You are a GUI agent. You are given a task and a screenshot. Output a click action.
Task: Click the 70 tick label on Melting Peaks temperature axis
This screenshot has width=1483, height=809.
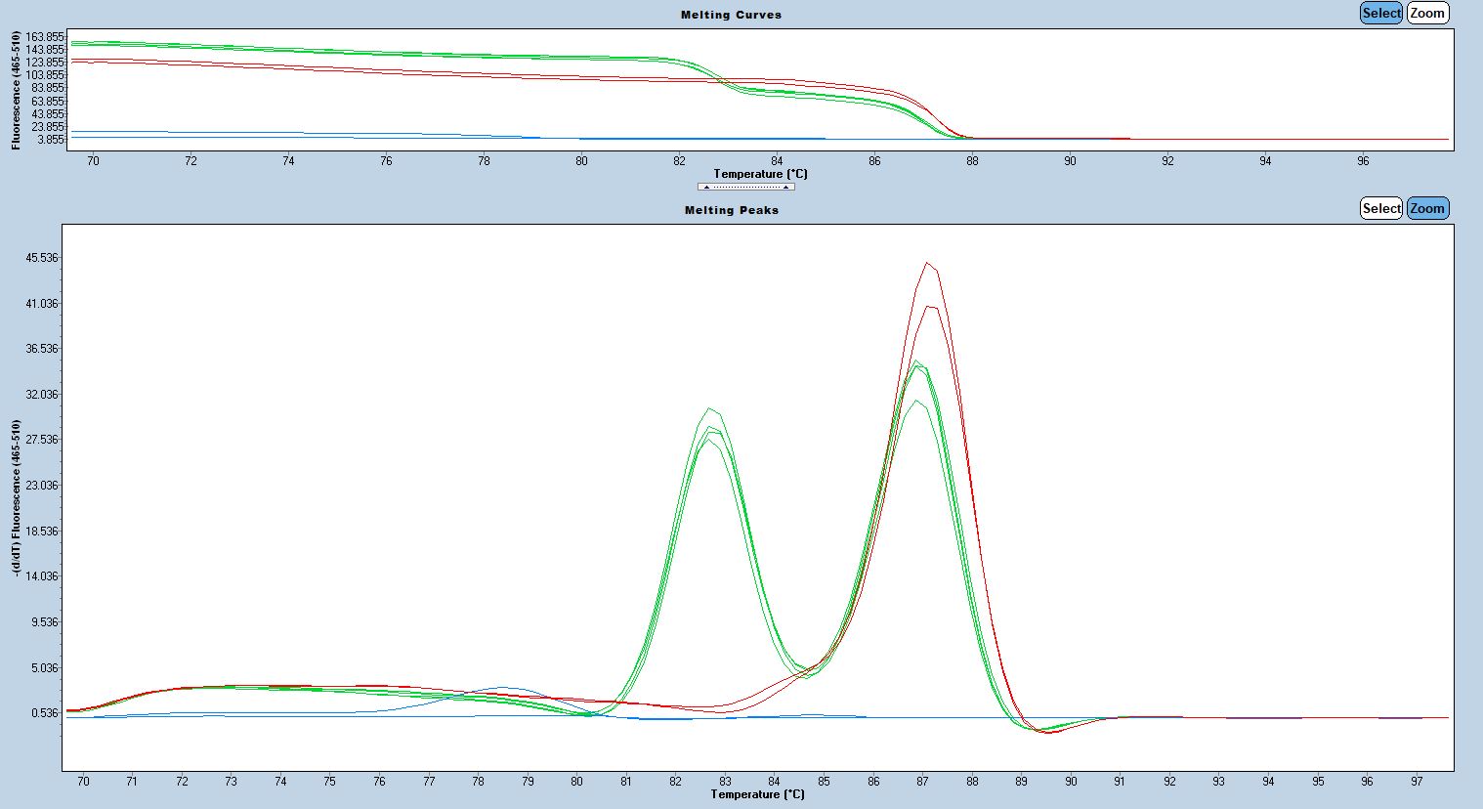[x=83, y=782]
